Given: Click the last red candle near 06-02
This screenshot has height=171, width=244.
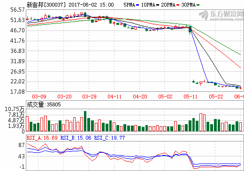Looking at the screenshot, I should coord(240,88).
